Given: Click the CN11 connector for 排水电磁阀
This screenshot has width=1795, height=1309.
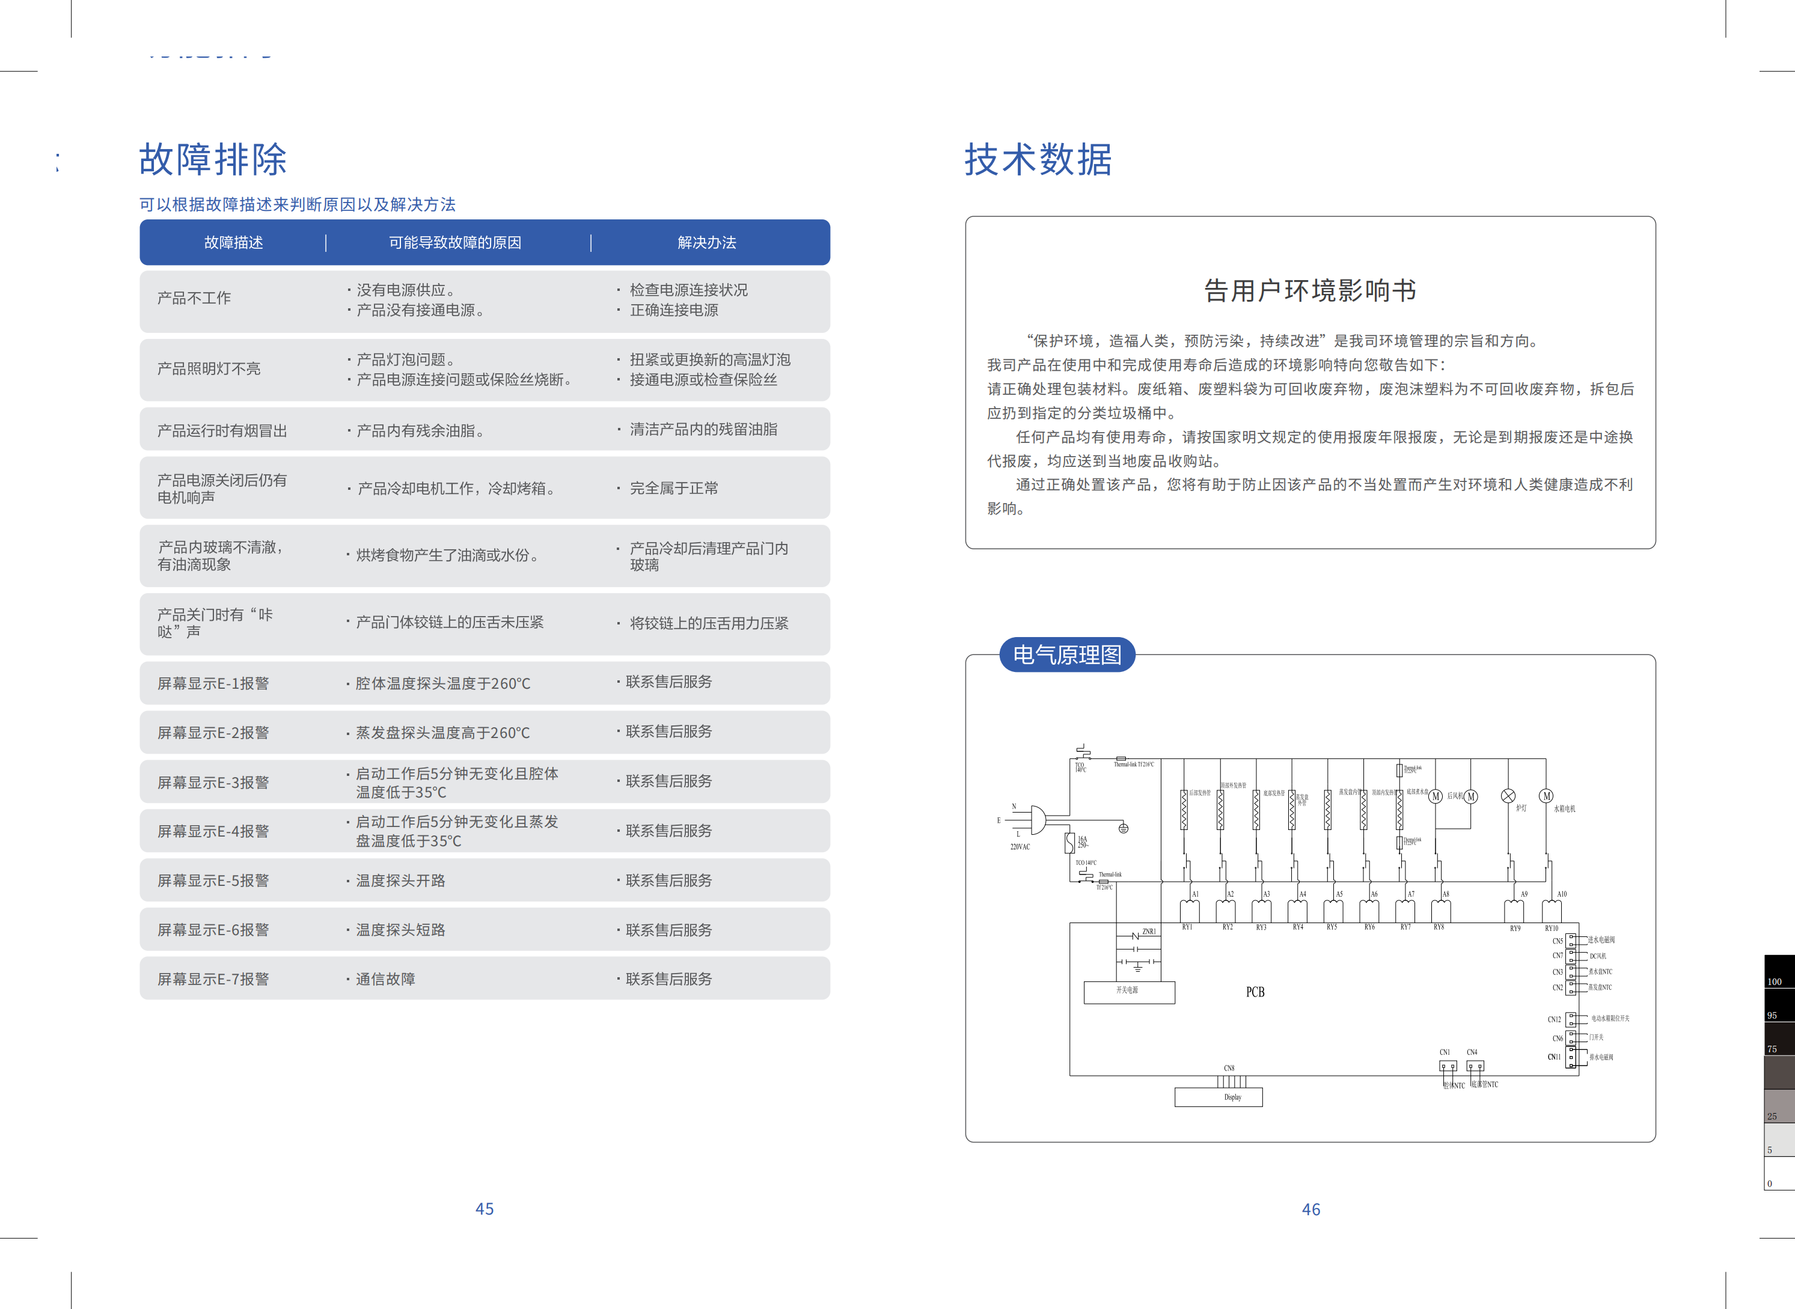Looking at the screenshot, I should (1571, 1058).
